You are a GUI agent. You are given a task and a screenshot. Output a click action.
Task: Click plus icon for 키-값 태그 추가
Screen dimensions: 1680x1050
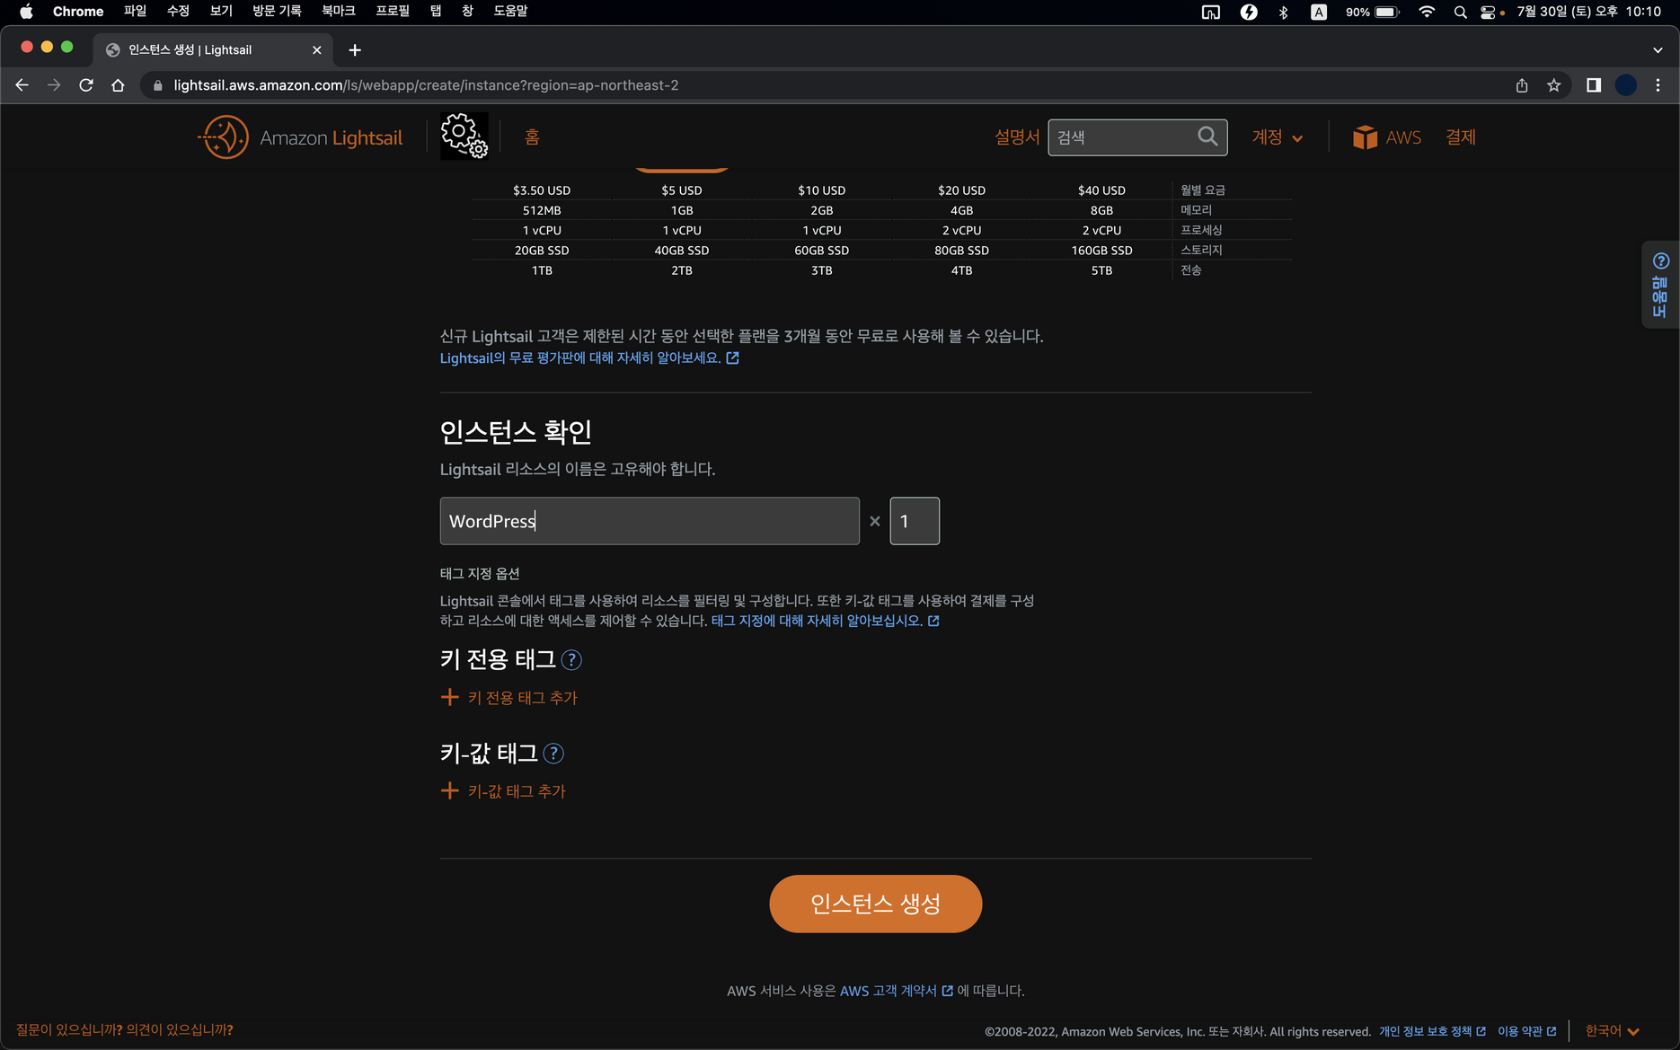click(x=450, y=790)
